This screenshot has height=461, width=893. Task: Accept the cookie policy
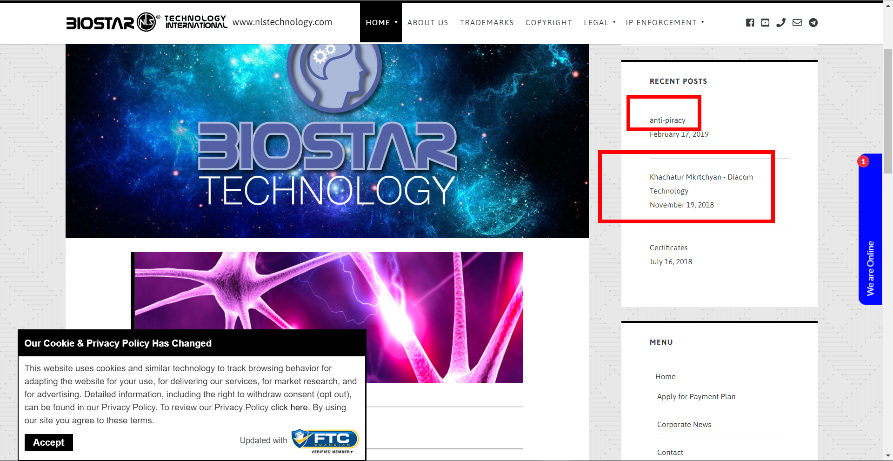(x=49, y=442)
